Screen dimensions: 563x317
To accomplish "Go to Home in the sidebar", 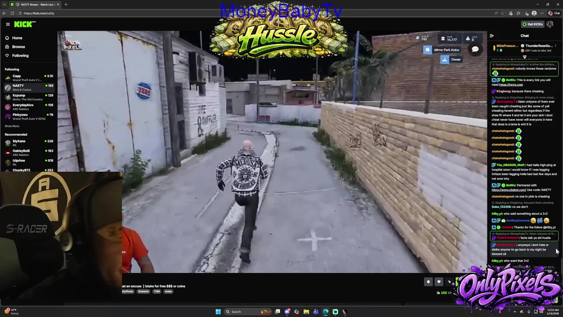I will (x=17, y=38).
